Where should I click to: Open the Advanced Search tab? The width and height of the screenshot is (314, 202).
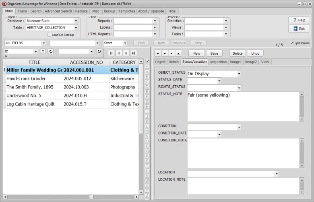(x=58, y=11)
